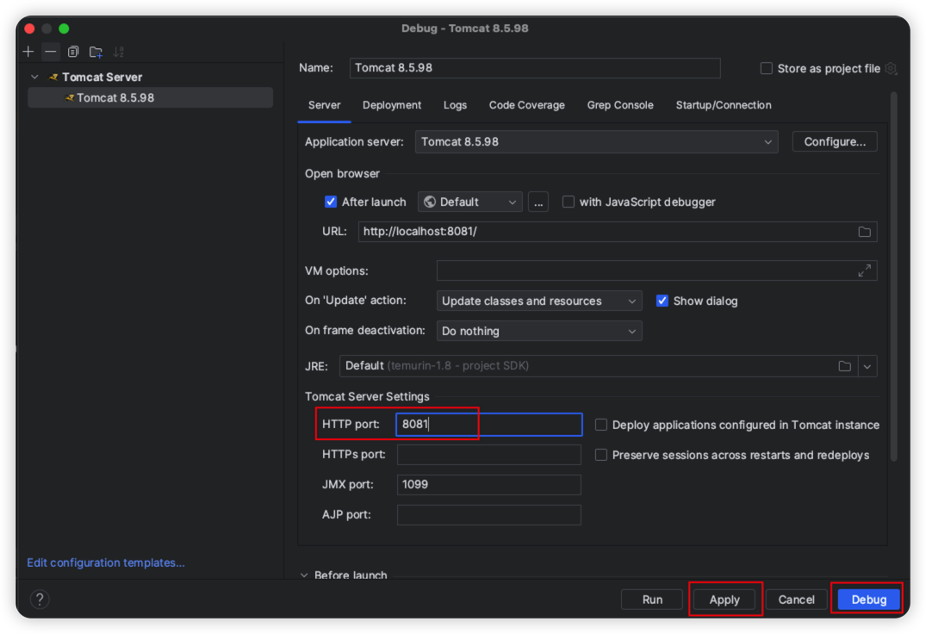Click the HTTPs port field
The height and width of the screenshot is (634, 926).
pyautogui.click(x=489, y=455)
